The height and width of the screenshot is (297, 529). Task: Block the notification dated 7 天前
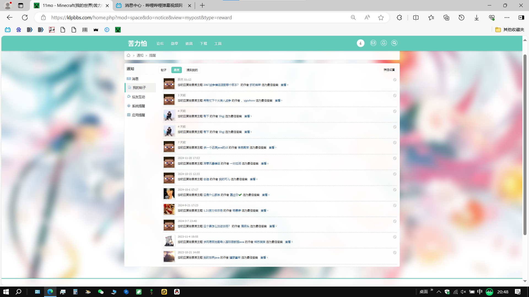pos(395,142)
